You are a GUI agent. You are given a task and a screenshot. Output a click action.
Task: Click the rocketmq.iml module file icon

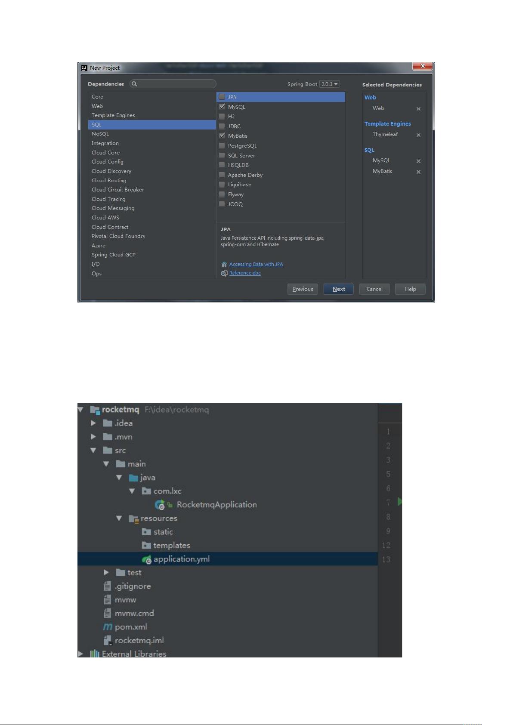108,641
